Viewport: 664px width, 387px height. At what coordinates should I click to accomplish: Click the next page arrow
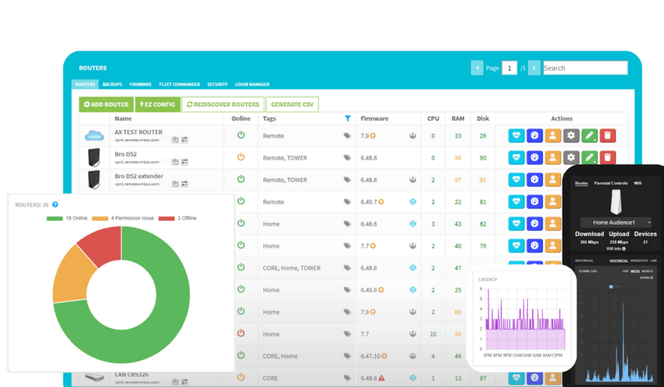click(533, 67)
